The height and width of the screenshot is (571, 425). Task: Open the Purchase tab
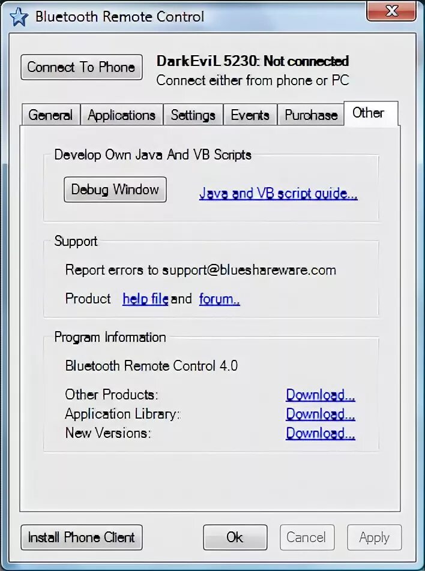coord(311,115)
